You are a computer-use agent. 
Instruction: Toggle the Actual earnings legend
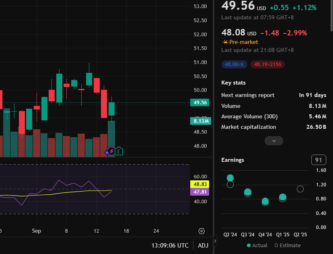tap(257, 245)
